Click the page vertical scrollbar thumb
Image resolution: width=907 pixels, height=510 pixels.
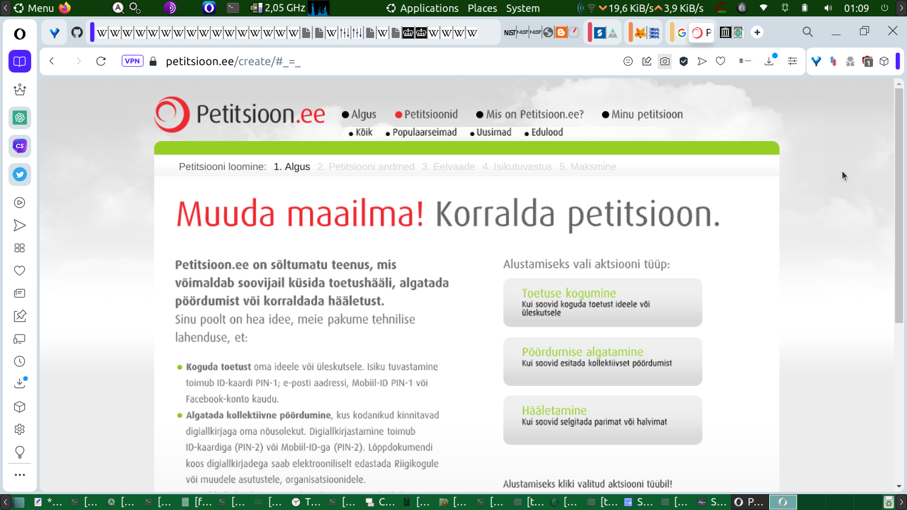[x=899, y=206]
